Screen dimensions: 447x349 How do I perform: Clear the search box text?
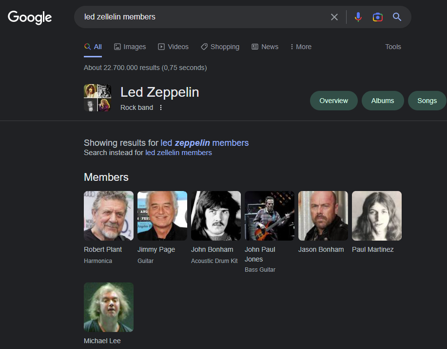point(334,17)
